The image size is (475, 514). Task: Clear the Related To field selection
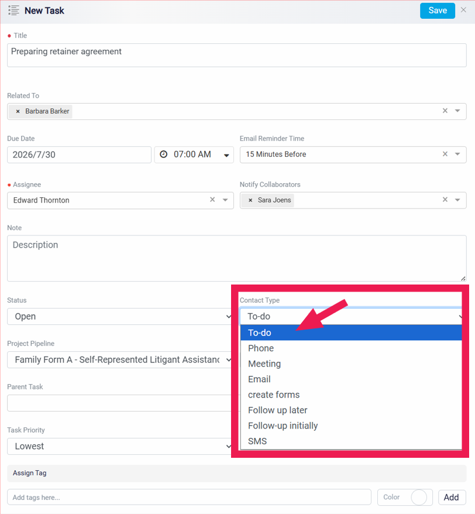[x=445, y=111]
